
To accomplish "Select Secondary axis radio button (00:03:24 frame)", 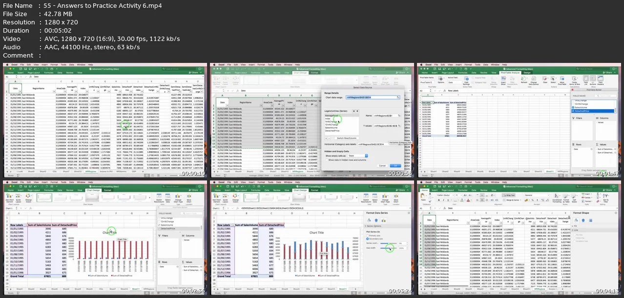I will coord(367,239).
